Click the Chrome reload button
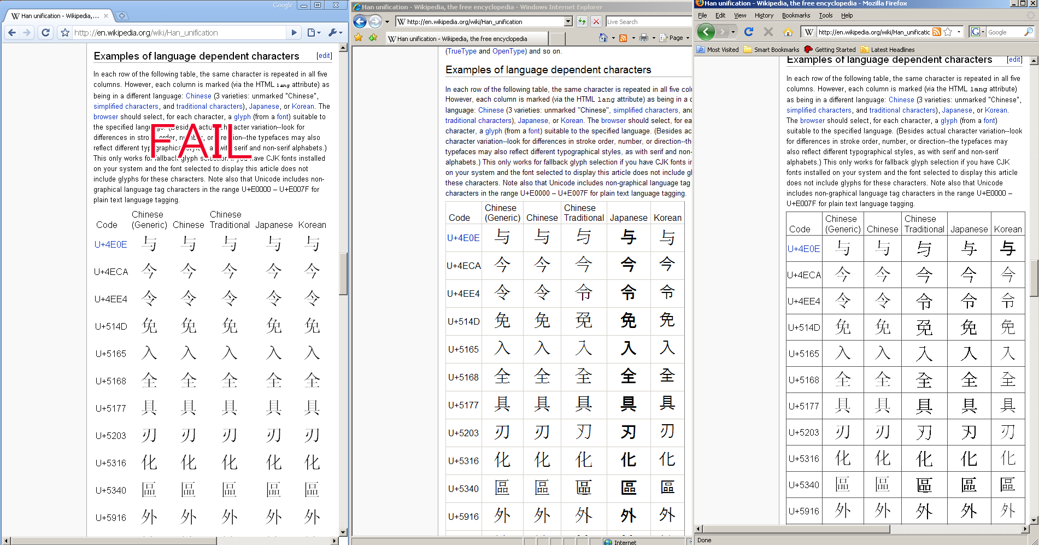 46,33
